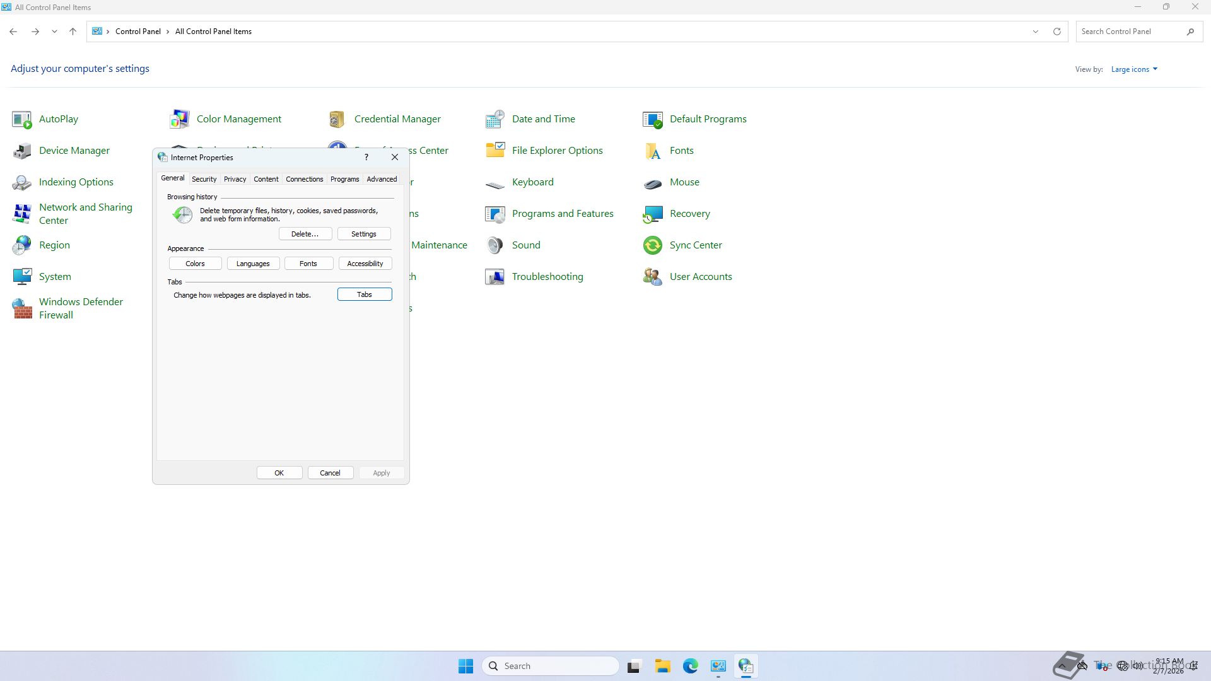Click the Sound speaker icon
Screen dimensions: 1211x681
point(494,245)
